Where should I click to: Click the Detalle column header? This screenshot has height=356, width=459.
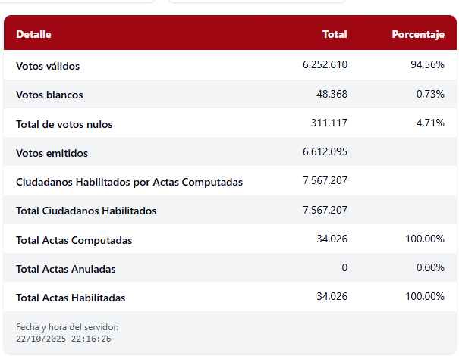pos(33,34)
